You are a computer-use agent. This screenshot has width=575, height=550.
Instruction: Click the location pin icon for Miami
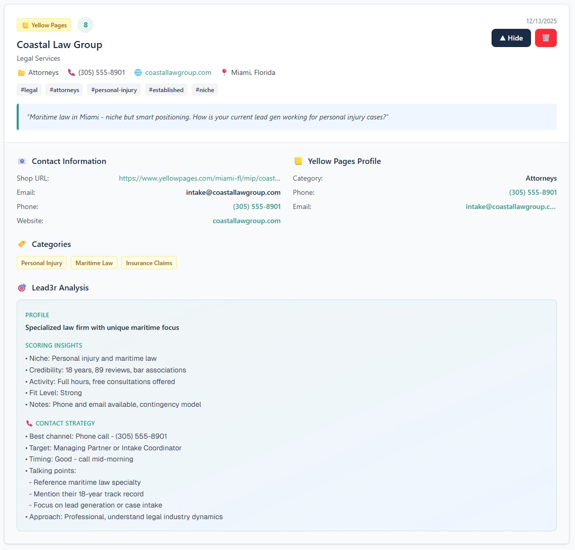coord(224,72)
